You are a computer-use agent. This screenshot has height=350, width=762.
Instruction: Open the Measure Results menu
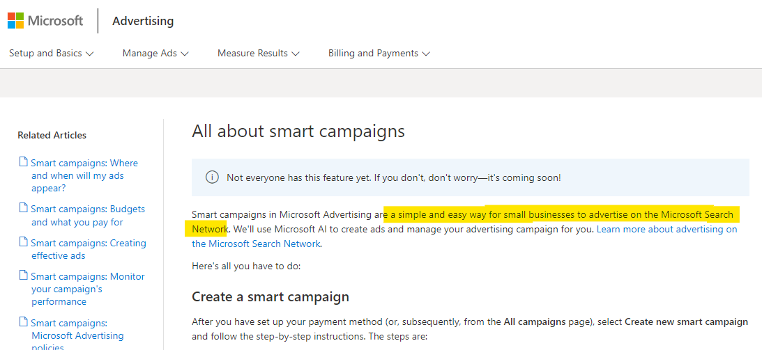259,54
